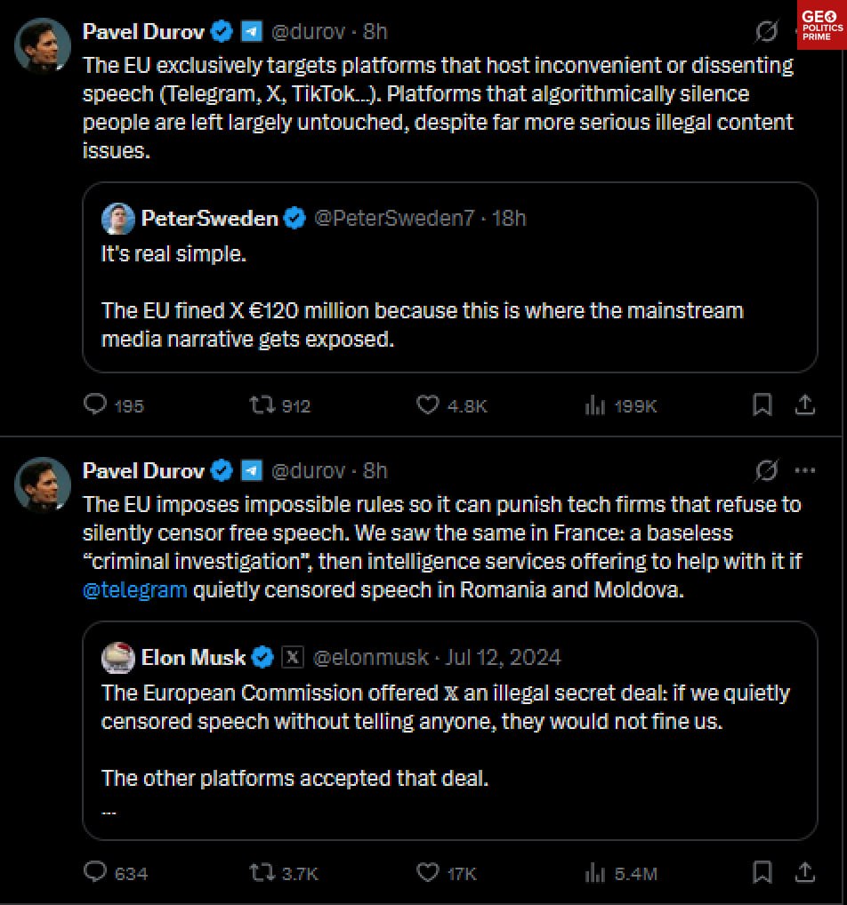Reply to the second post with 634 replies
Screen dimensions: 847x905
(x=95, y=872)
